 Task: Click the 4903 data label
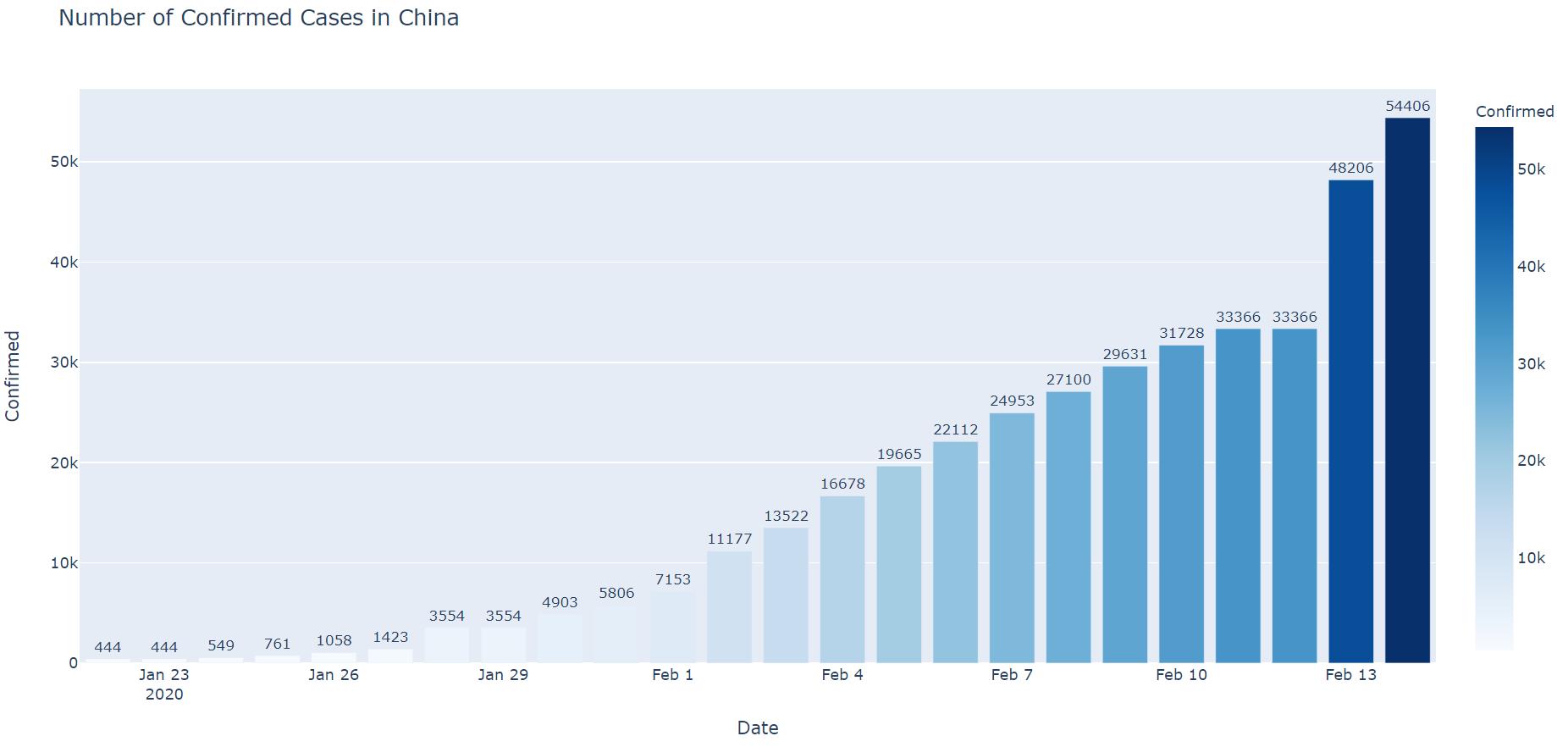tap(560, 603)
